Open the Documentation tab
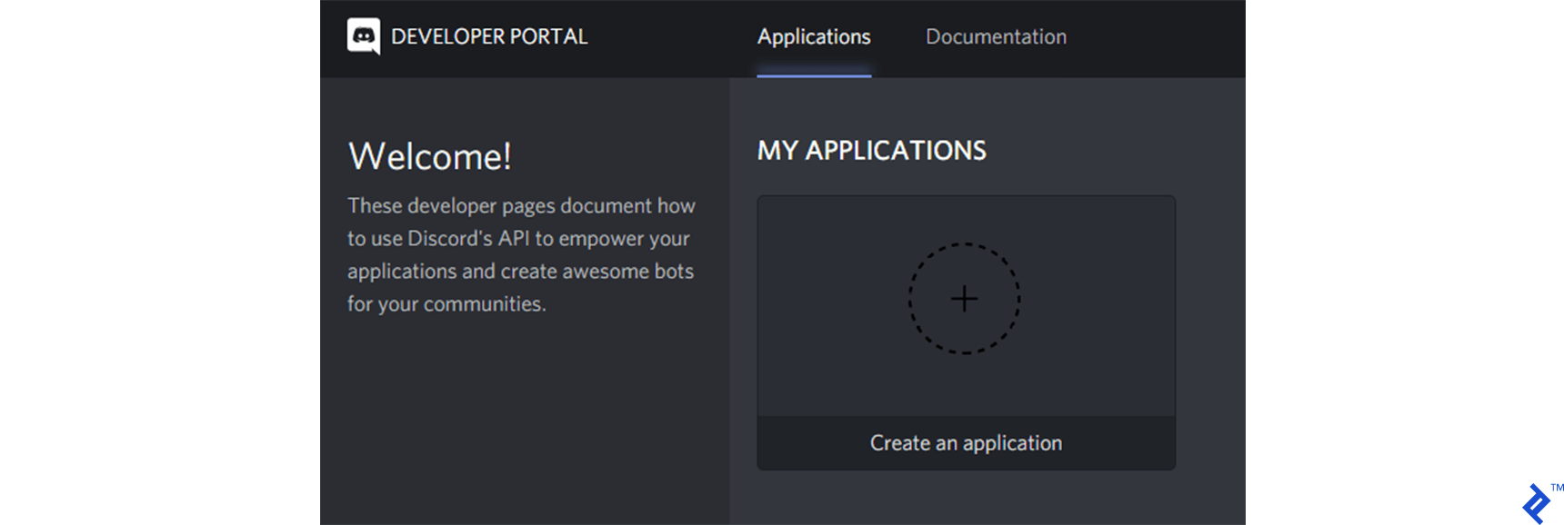 point(996,37)
